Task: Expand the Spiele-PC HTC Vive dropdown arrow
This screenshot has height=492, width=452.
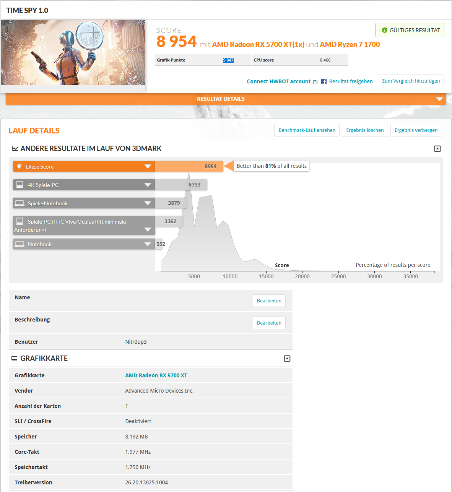Action: [x=148, y=229]
